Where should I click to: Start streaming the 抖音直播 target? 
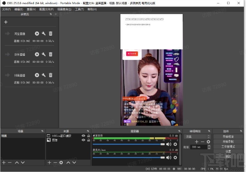[x=37, y=75]
